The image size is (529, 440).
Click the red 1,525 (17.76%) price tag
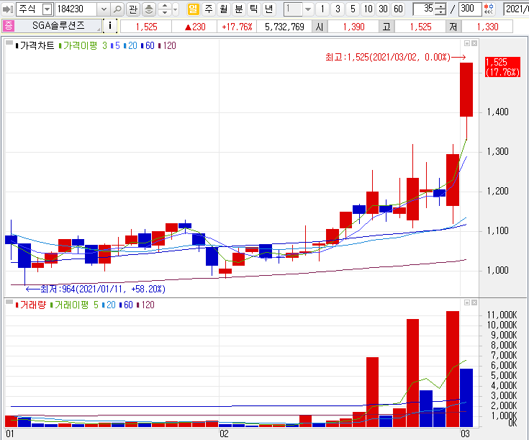pos(502,67)
